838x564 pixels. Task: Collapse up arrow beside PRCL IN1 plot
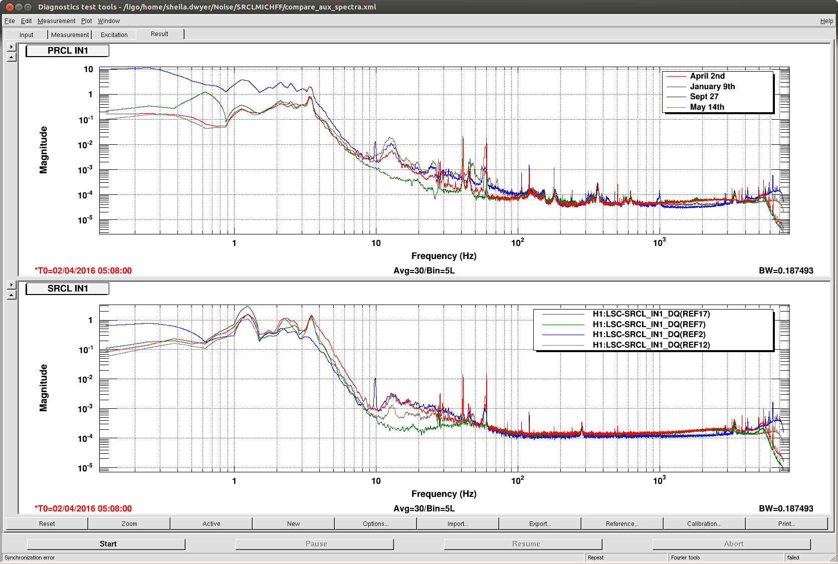(x=12, y=57)
